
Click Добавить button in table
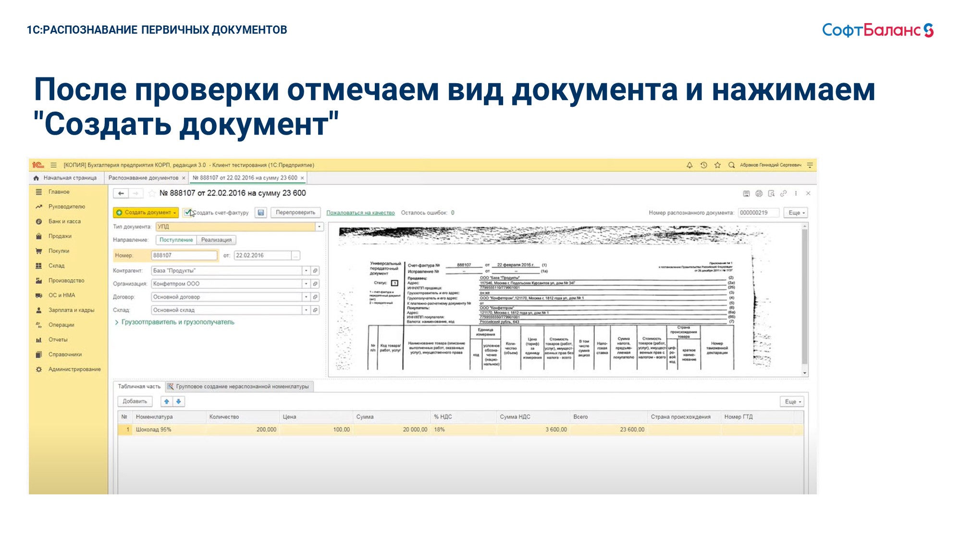click(135, 402)
